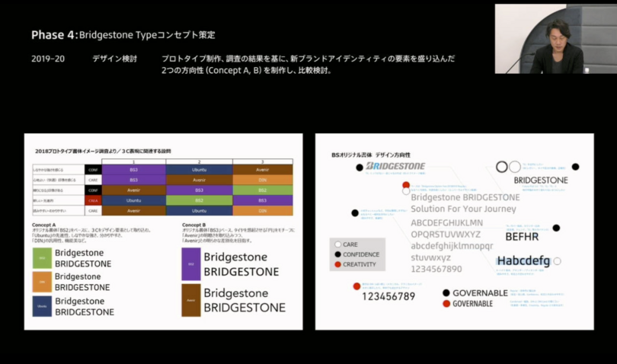Click the white CARE legend circle
This screenshot has height=364, width=617.
(337, 244)
